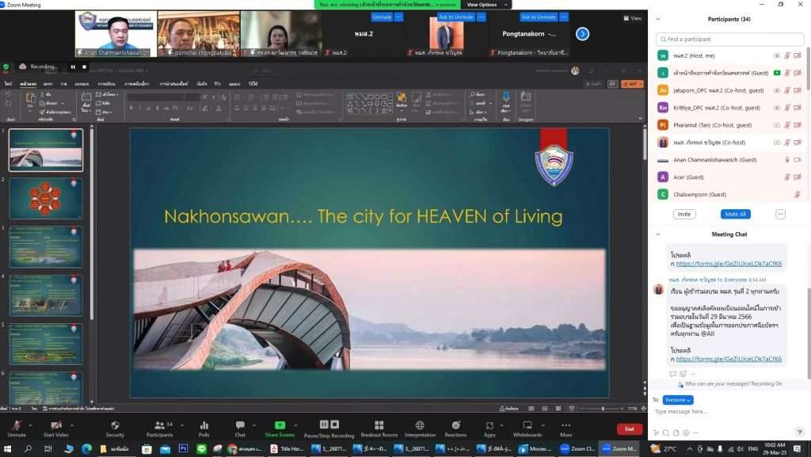Open Photoshop from the taskbar

point(183,449)
